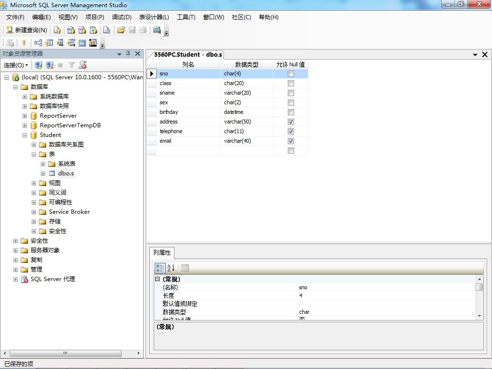The height and width of the screenshot is (369, 492).
Task: Click the SQL Server Compact query icon
Action: 107,30
